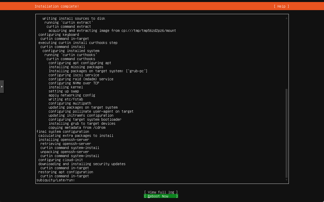Select the "installing kernel" log line
Viewport: 324px width, 202px height.
click(66, 87)
